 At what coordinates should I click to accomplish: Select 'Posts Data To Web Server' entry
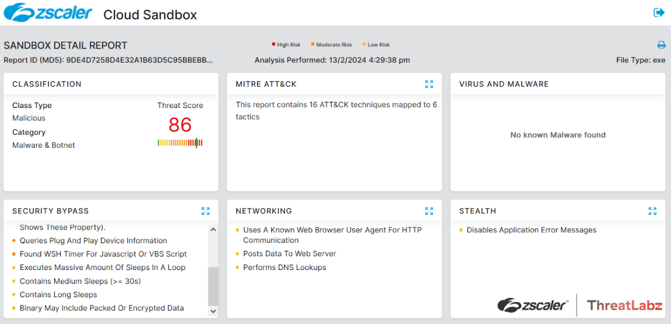tap(290, 254)
